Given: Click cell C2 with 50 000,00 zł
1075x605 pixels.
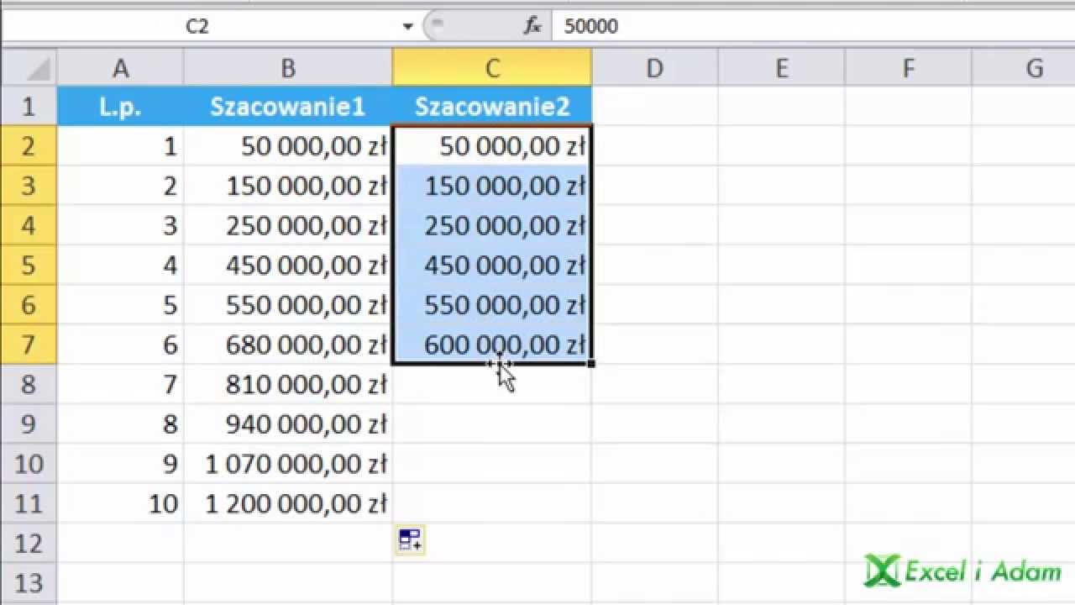Looking at the screenshot, I should [492, 146].
